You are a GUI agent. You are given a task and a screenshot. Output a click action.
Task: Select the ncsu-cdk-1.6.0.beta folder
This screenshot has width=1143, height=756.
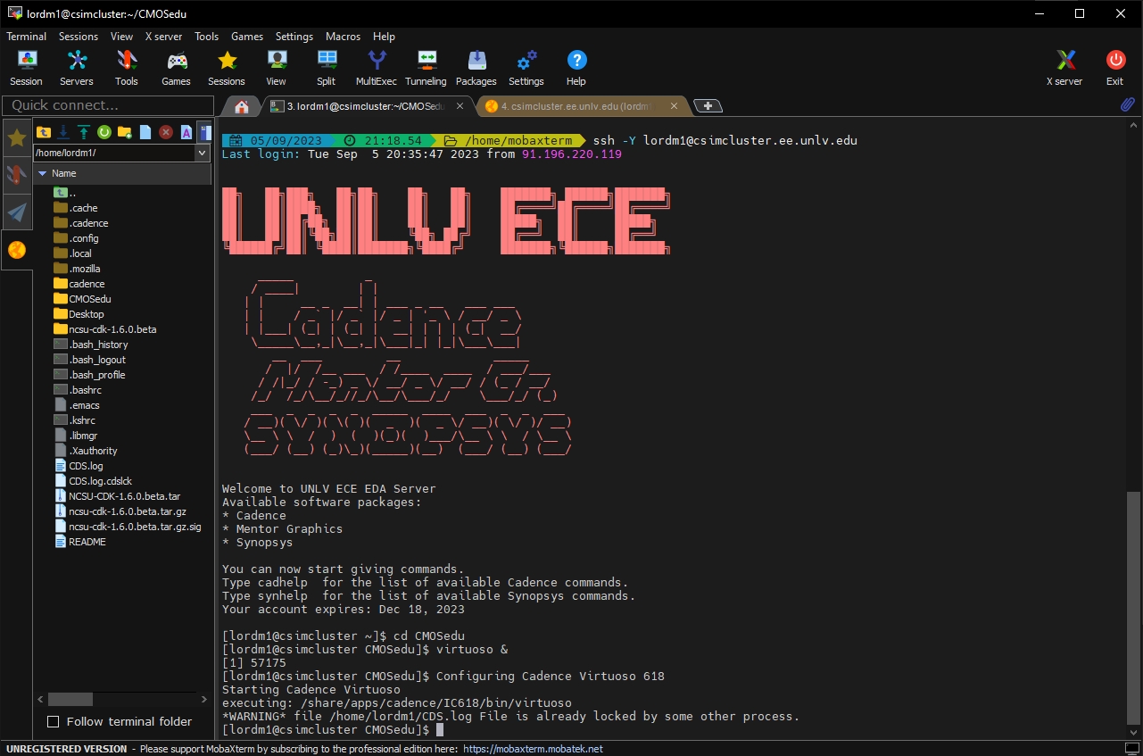coord(112,329)
